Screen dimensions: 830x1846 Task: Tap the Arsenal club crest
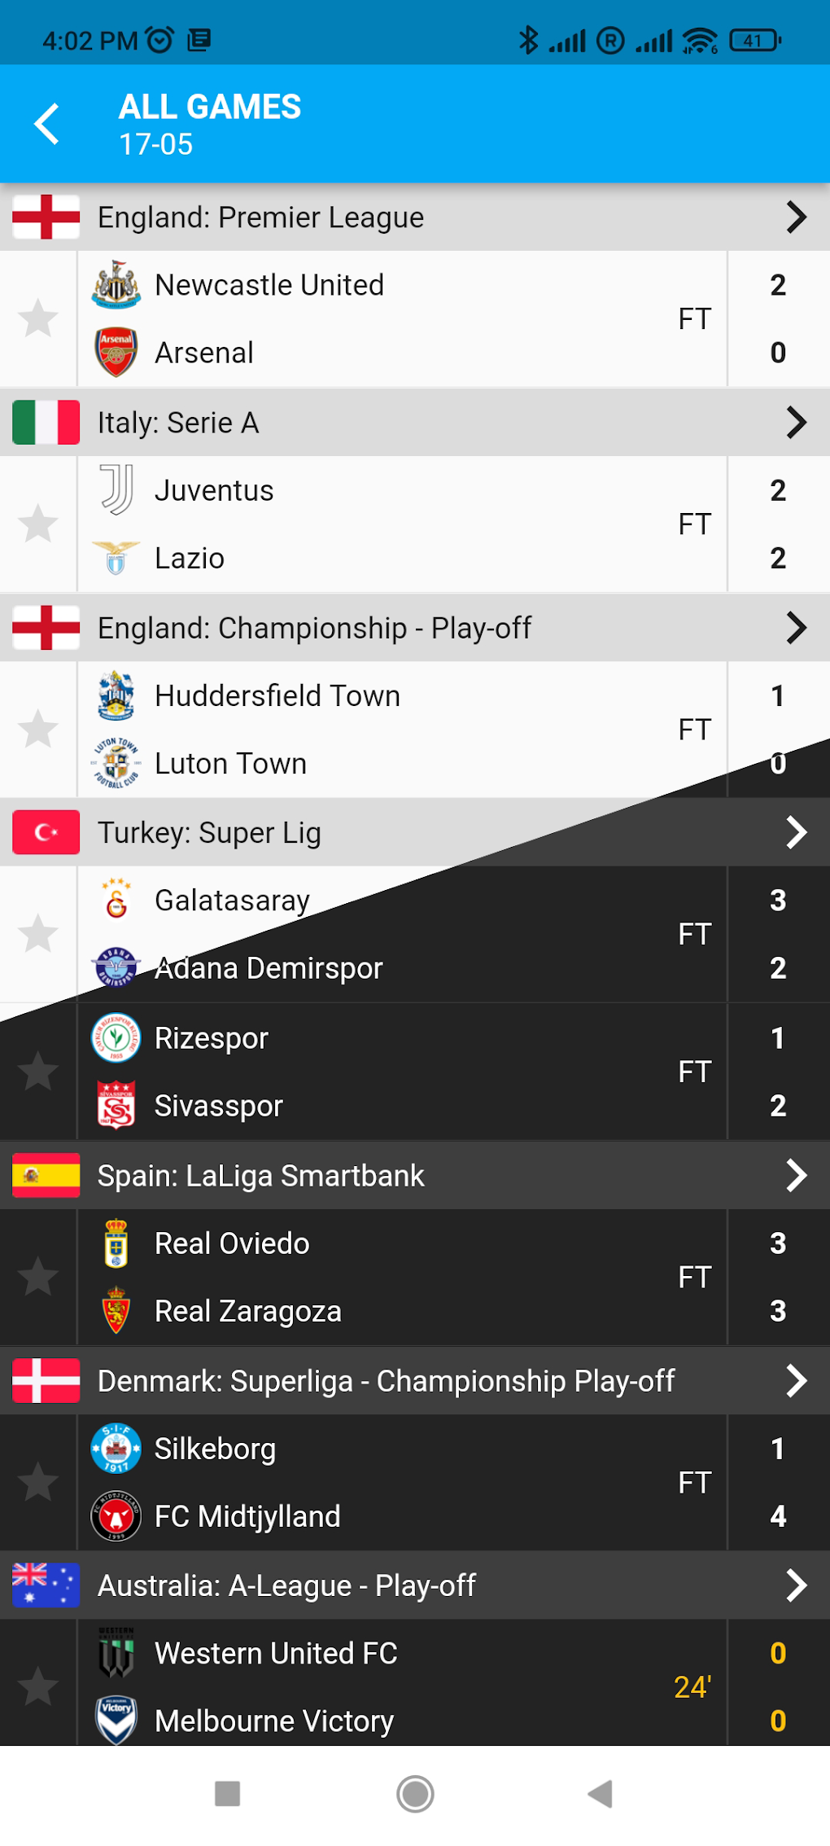[116, 353]
